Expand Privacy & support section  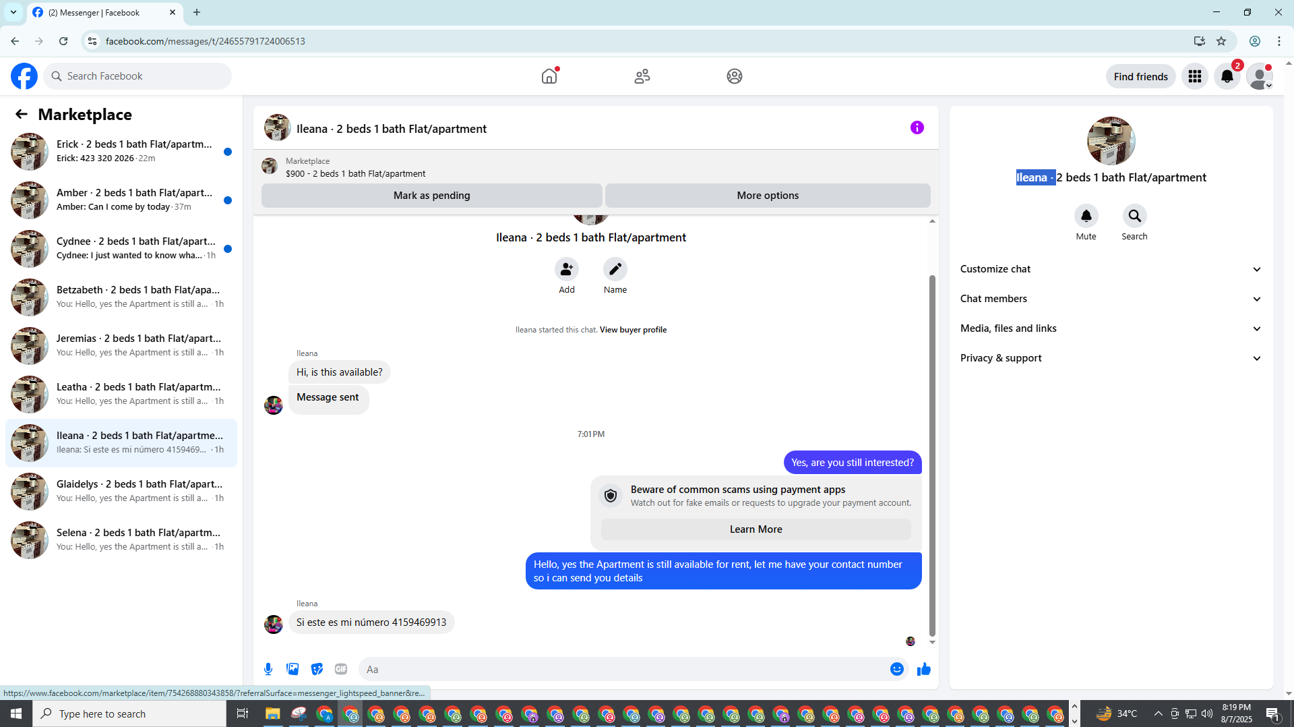coord(1111,358)
